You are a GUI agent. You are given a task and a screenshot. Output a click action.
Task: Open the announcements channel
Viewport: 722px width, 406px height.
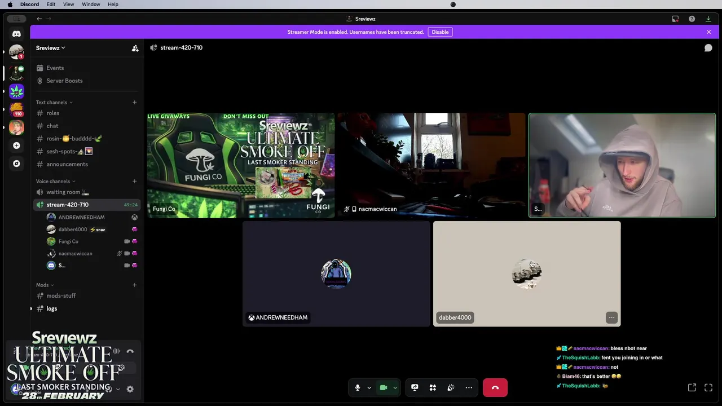click(x=87, y=164)
